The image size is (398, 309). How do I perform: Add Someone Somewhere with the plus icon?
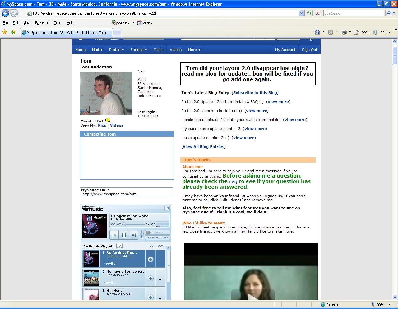click(150, 279)
